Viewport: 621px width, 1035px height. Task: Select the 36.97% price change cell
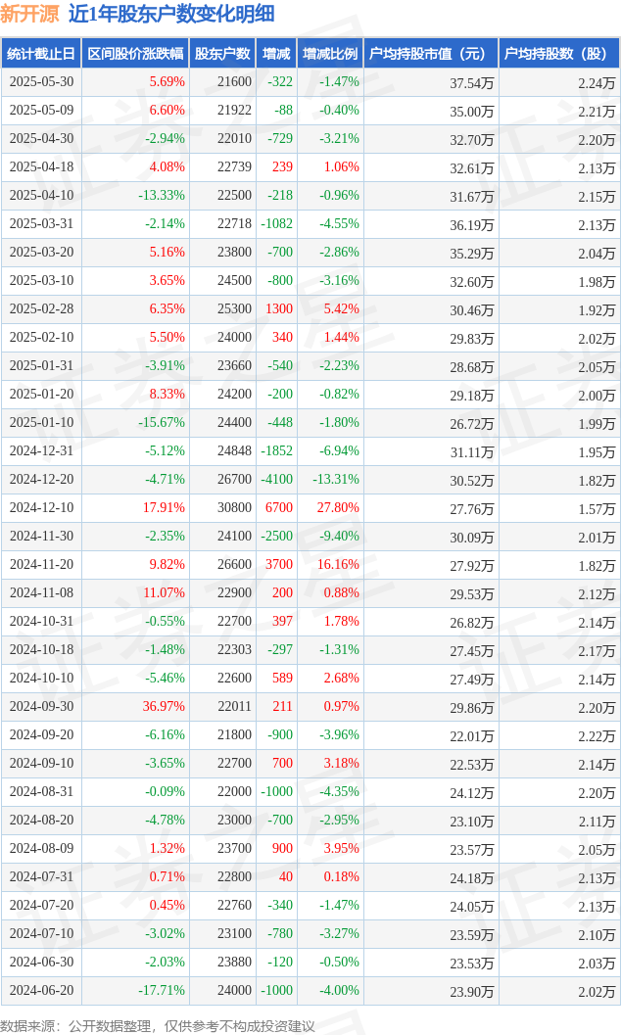point(135,706)
